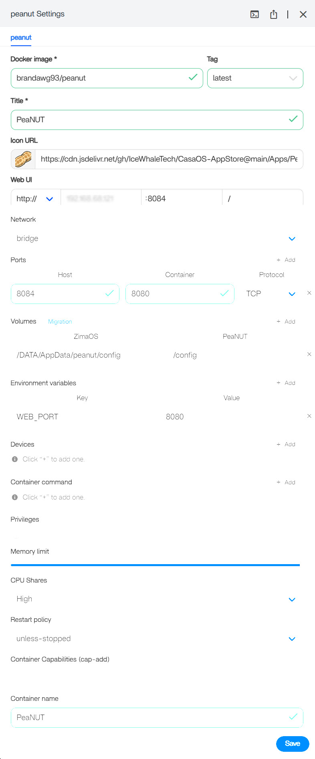This screenshot has height=759, width=315.
Task: Click the export settings icon
Action: click(274, 14)
